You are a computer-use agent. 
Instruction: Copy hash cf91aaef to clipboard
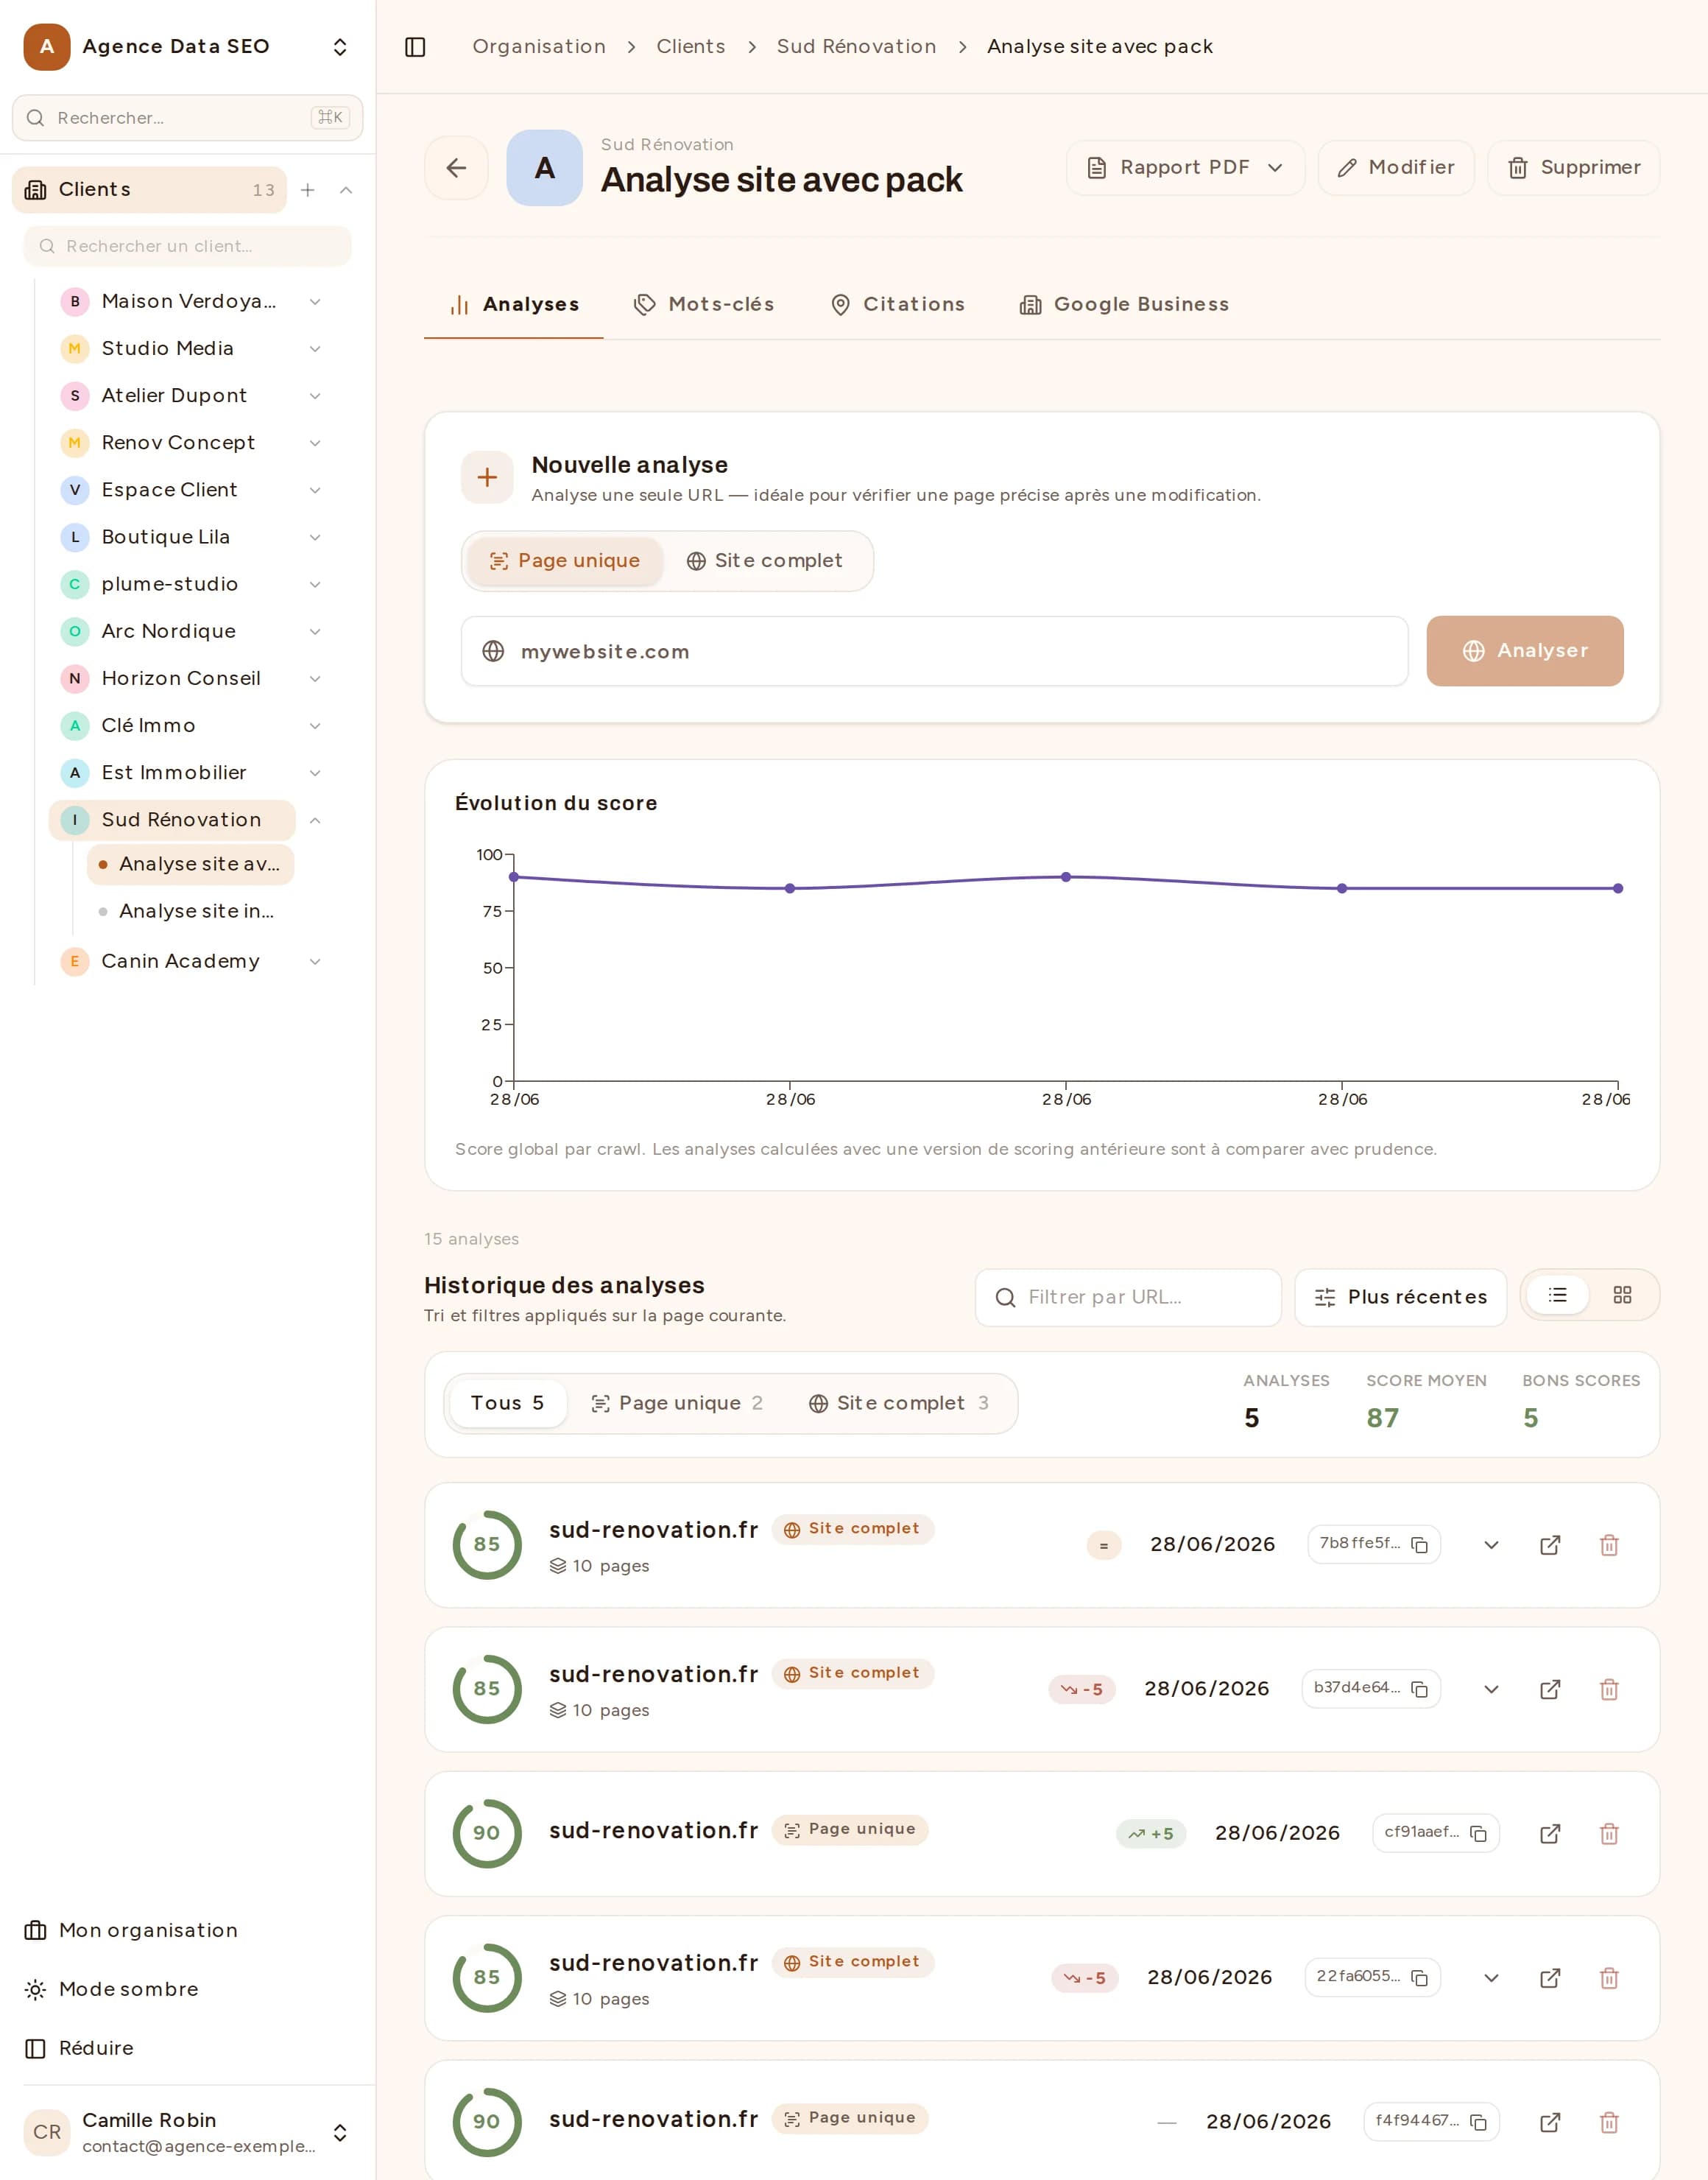1478,1834
